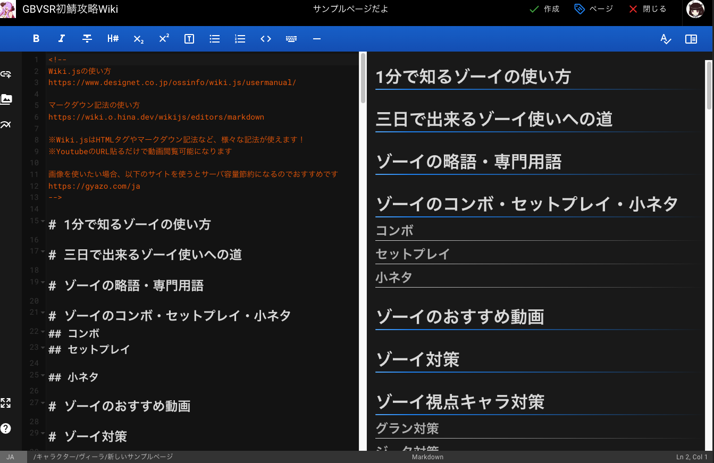The height and width of the screenshot is (463, 714).
Task: Click preview subheading セットプレイ
Action: pos(413,254)
